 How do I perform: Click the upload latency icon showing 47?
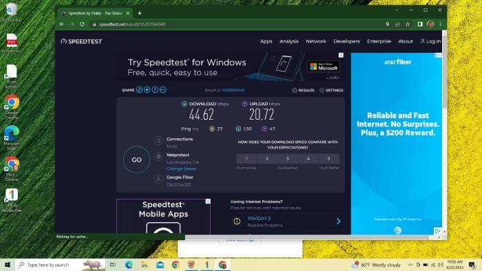[x=264, y=129]
